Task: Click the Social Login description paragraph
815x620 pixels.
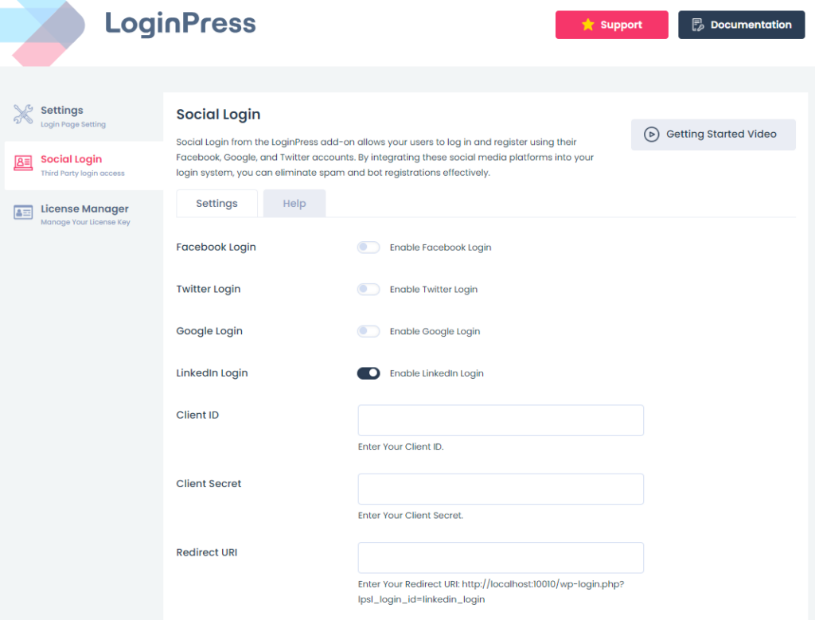Action: [384, 157]
